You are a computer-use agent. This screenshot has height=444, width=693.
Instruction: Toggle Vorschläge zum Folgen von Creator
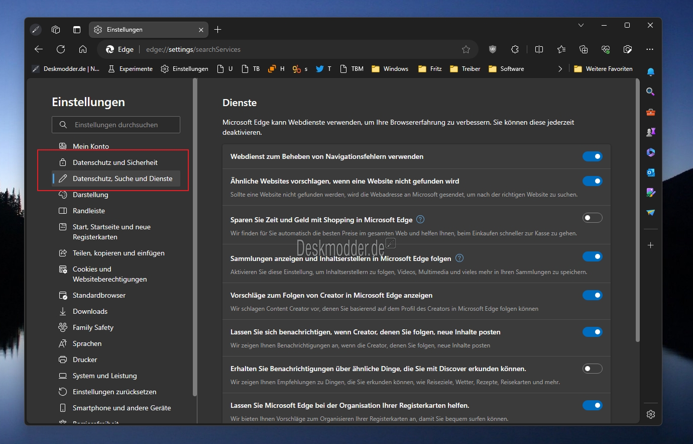point(593,295)
